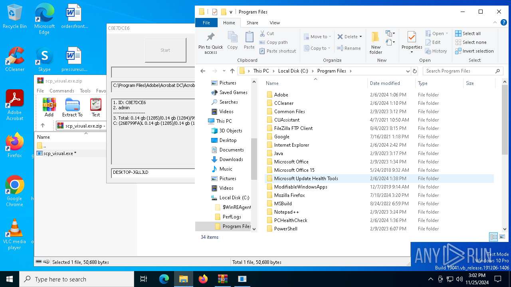Open WinRAR Tools menu
The height and width of the screenshot is (287, 511).
85,91
